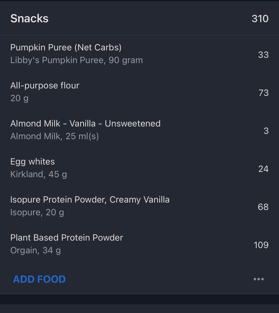Click the 33 calorie value for pumpkin
Screen dimensions: 279x313
click(x=263, y=55)
